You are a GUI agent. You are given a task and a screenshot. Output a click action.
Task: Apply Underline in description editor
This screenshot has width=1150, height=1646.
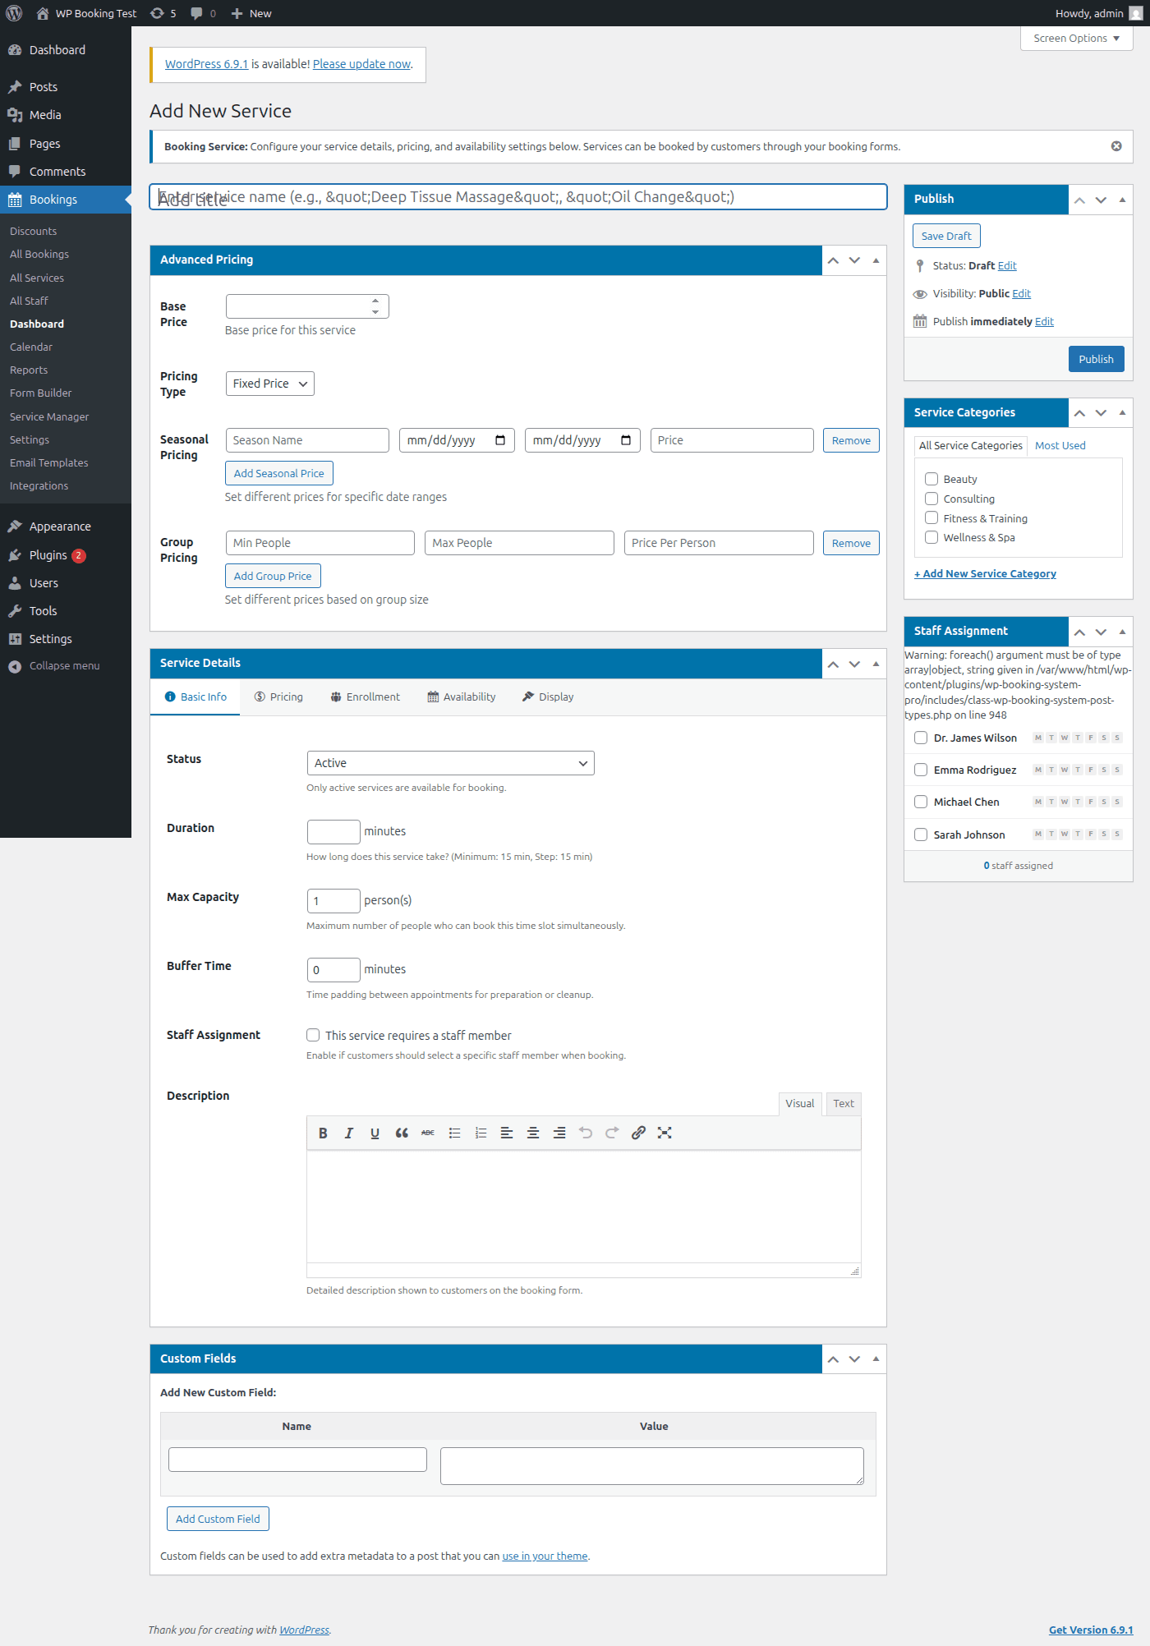pos(375,1133)
